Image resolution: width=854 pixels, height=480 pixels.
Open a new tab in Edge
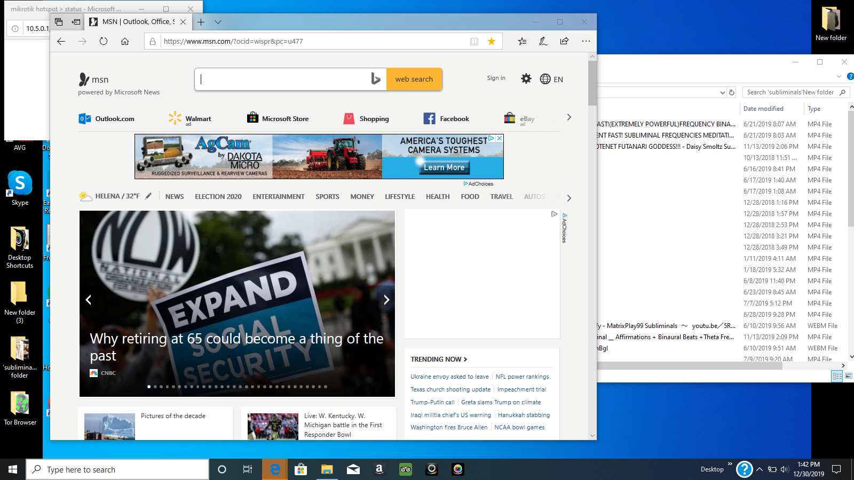(x=201, y=22)
